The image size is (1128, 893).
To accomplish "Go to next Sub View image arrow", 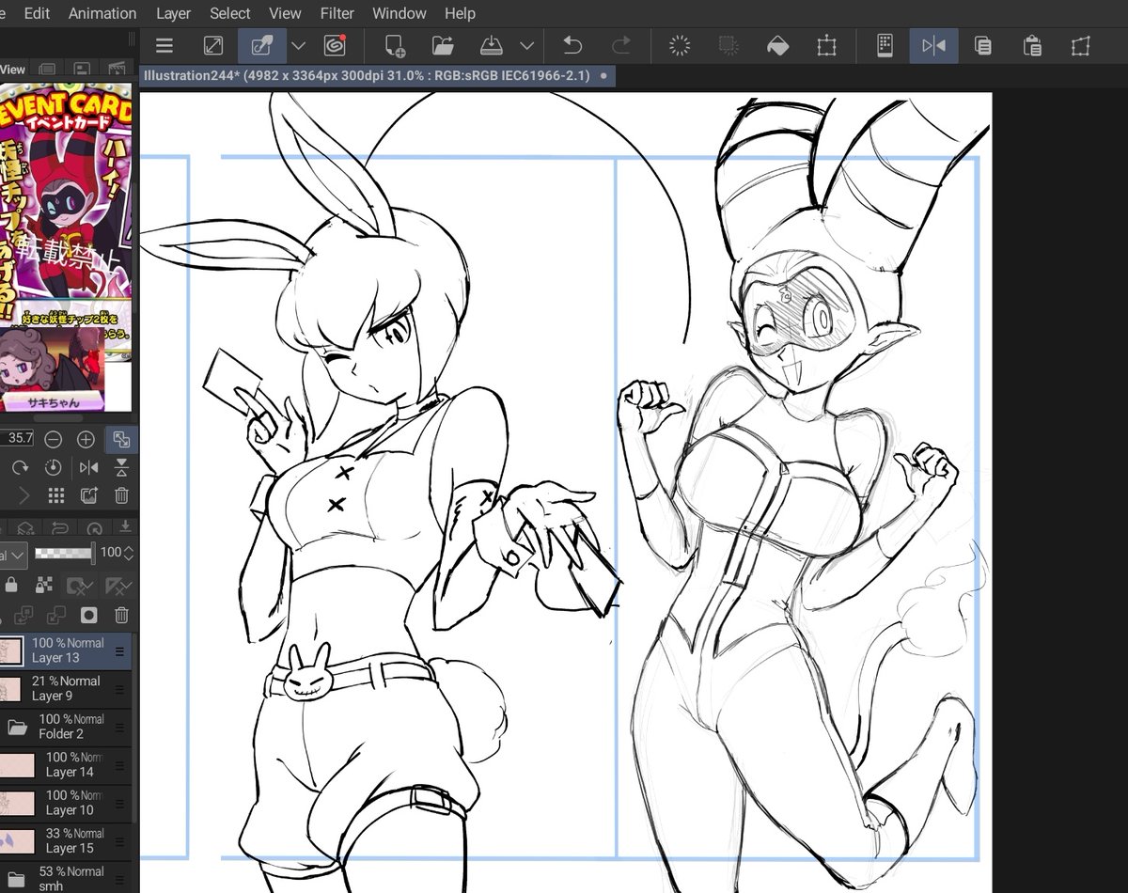I will tap(23, 495).
